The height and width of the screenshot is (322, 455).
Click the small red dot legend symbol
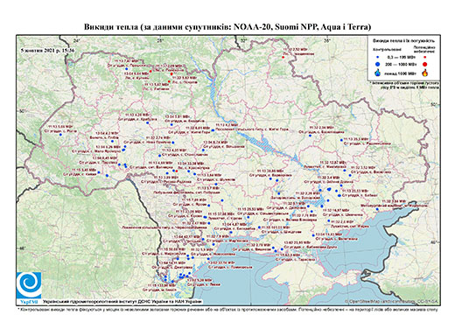pos(424,57)
